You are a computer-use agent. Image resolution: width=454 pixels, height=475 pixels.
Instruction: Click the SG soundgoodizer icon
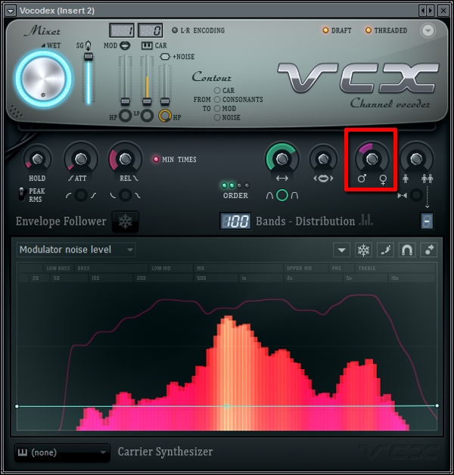[88, 45]
